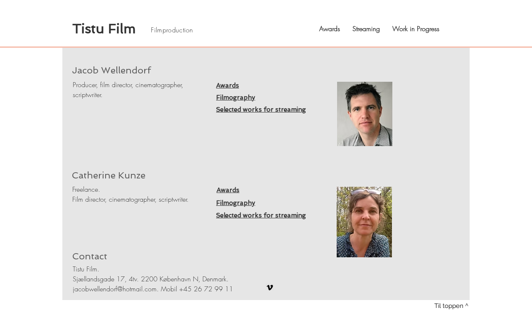Click the Catherine Kunze heading
This screenshot has width=532, height=332.
pyautogui.click(x=108, y=176)
